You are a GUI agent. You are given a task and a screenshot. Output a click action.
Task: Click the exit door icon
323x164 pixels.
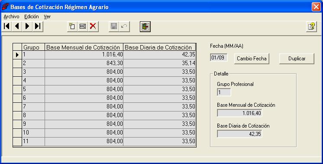tap(145, 26)
